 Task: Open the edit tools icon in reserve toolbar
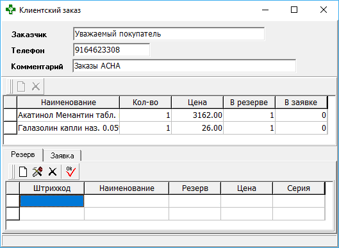(x=37, y=172)
